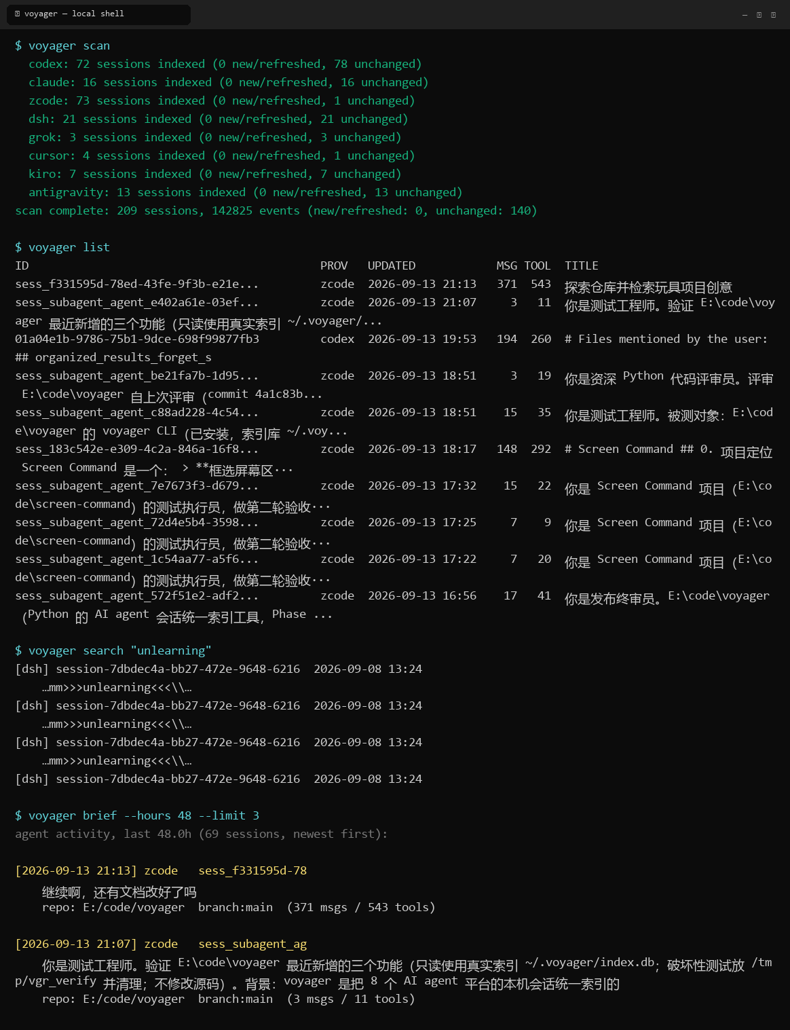The width and height of the screenshot is (790, 1030).
Task: Click session ID '01a04e1b-9786-75b1-9dce-698f99877fb3'
Action: pos(137,339)
